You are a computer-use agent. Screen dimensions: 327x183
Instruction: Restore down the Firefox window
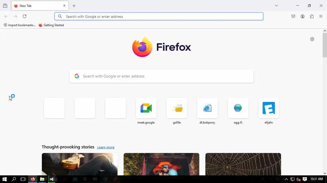pos(309,6)
